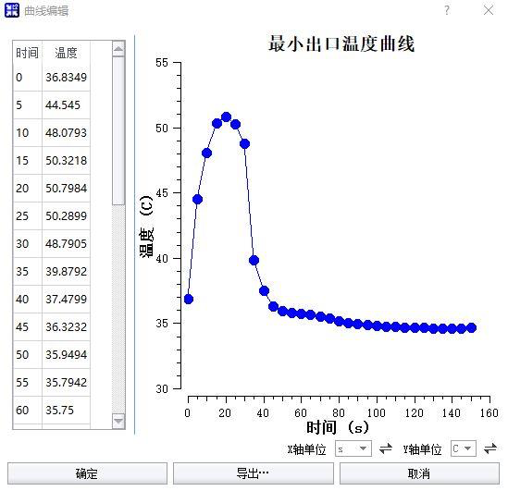
Task: Select the temperature cell 35.75
Action: tap(66, 410)
